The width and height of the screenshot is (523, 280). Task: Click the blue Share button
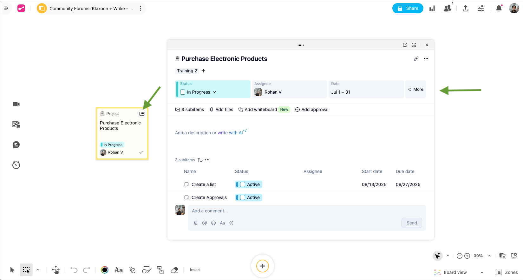408,8
